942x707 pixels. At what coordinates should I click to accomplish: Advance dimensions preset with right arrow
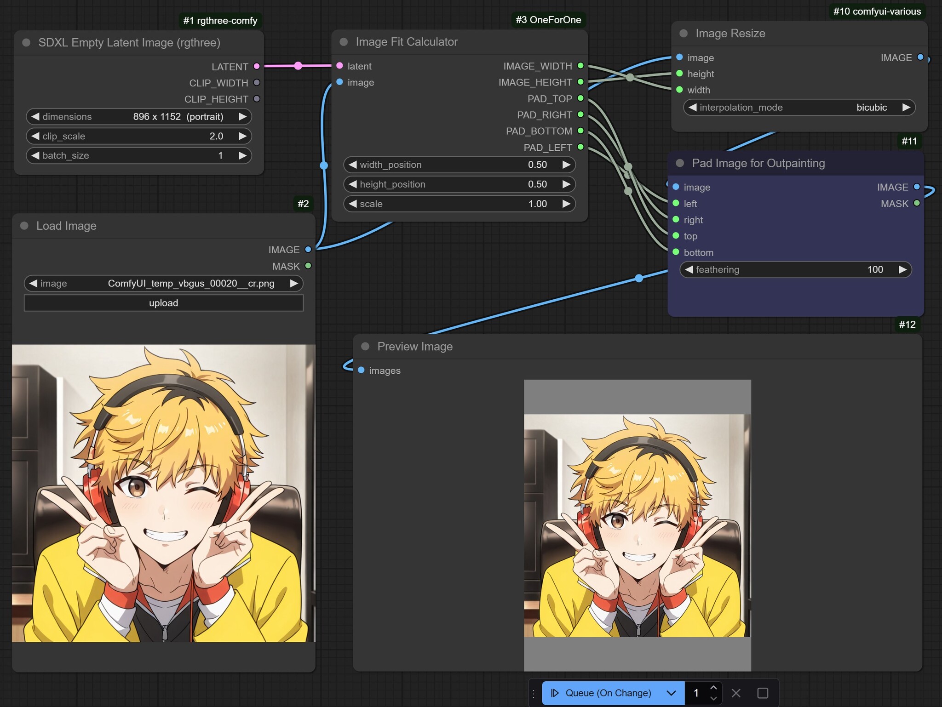coord(242,116)
